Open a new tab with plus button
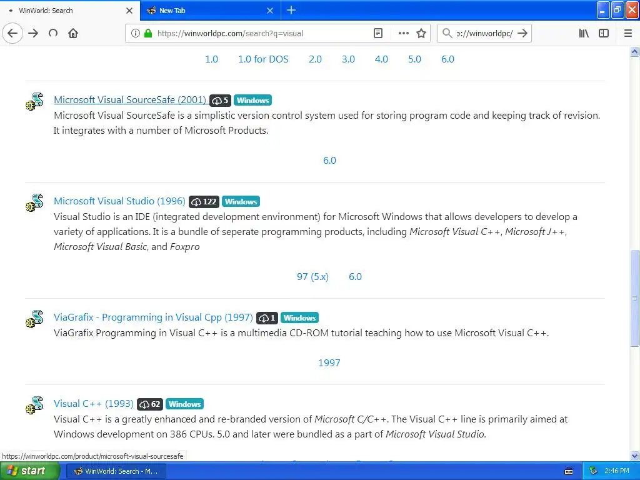The height and width of the screenshot is (480, 640). pos(291,10)
